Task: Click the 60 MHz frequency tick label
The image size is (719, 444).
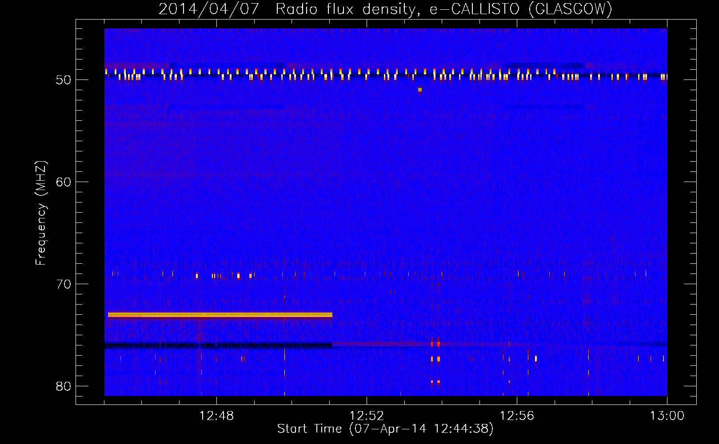Action: (64, 182)
